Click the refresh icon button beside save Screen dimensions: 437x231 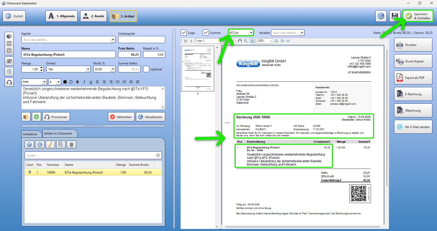coord(381,16)
